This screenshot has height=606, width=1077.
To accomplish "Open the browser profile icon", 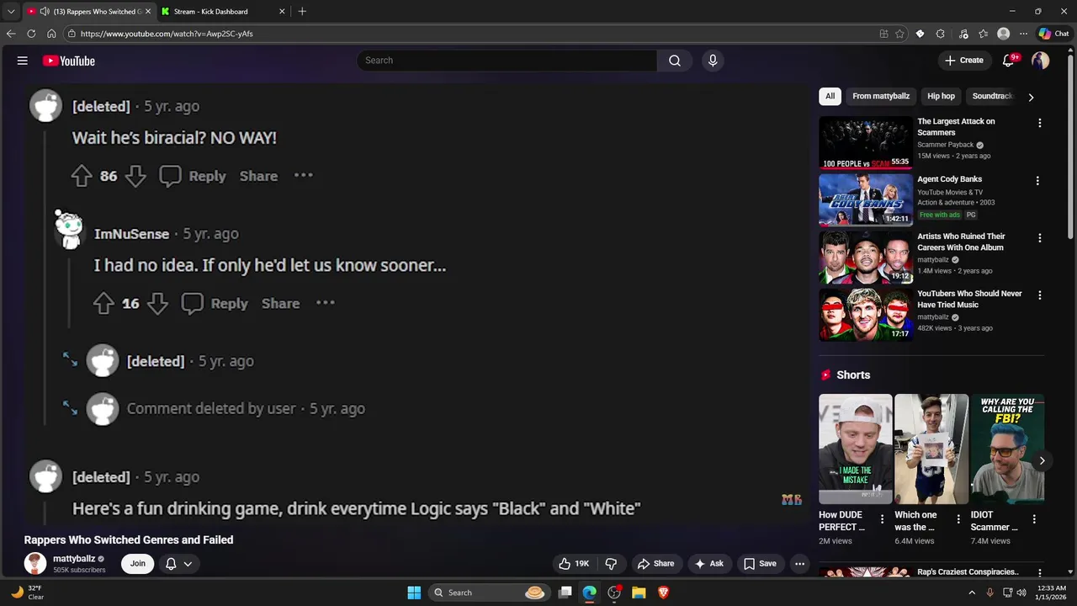I will [1003, 34].
